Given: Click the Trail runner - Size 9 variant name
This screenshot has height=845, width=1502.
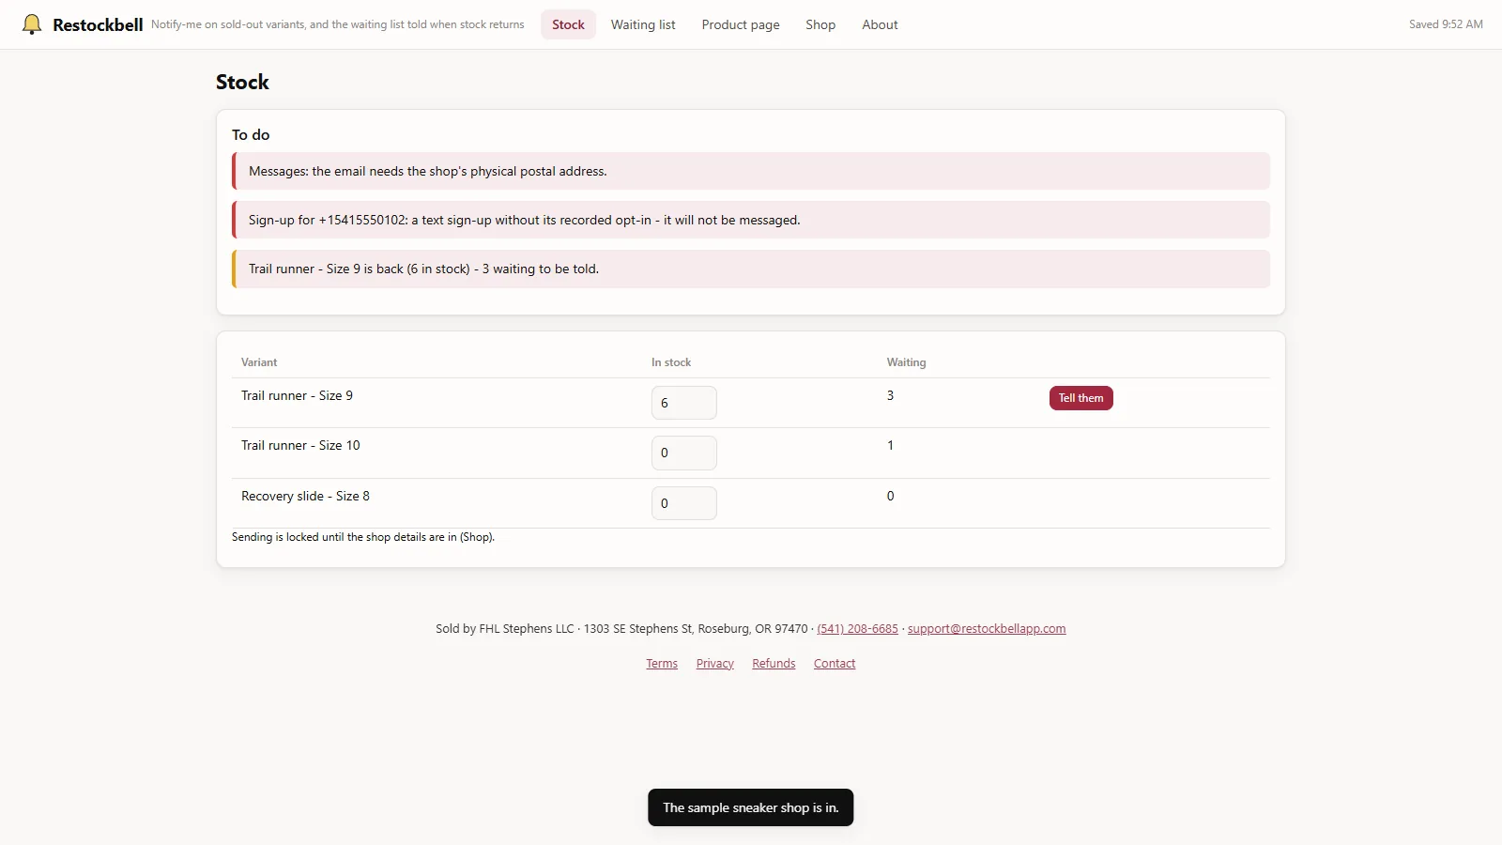Looking at the screenshot, I should click(x=297, y=395).
